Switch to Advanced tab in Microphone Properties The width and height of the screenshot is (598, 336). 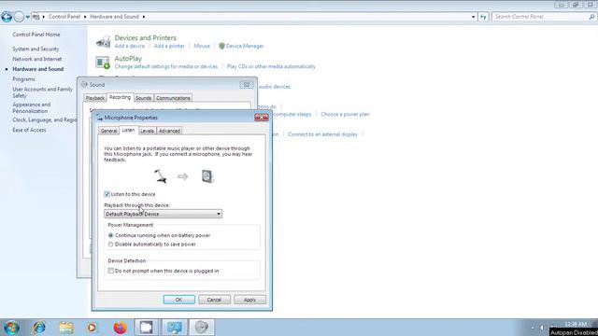169,131
